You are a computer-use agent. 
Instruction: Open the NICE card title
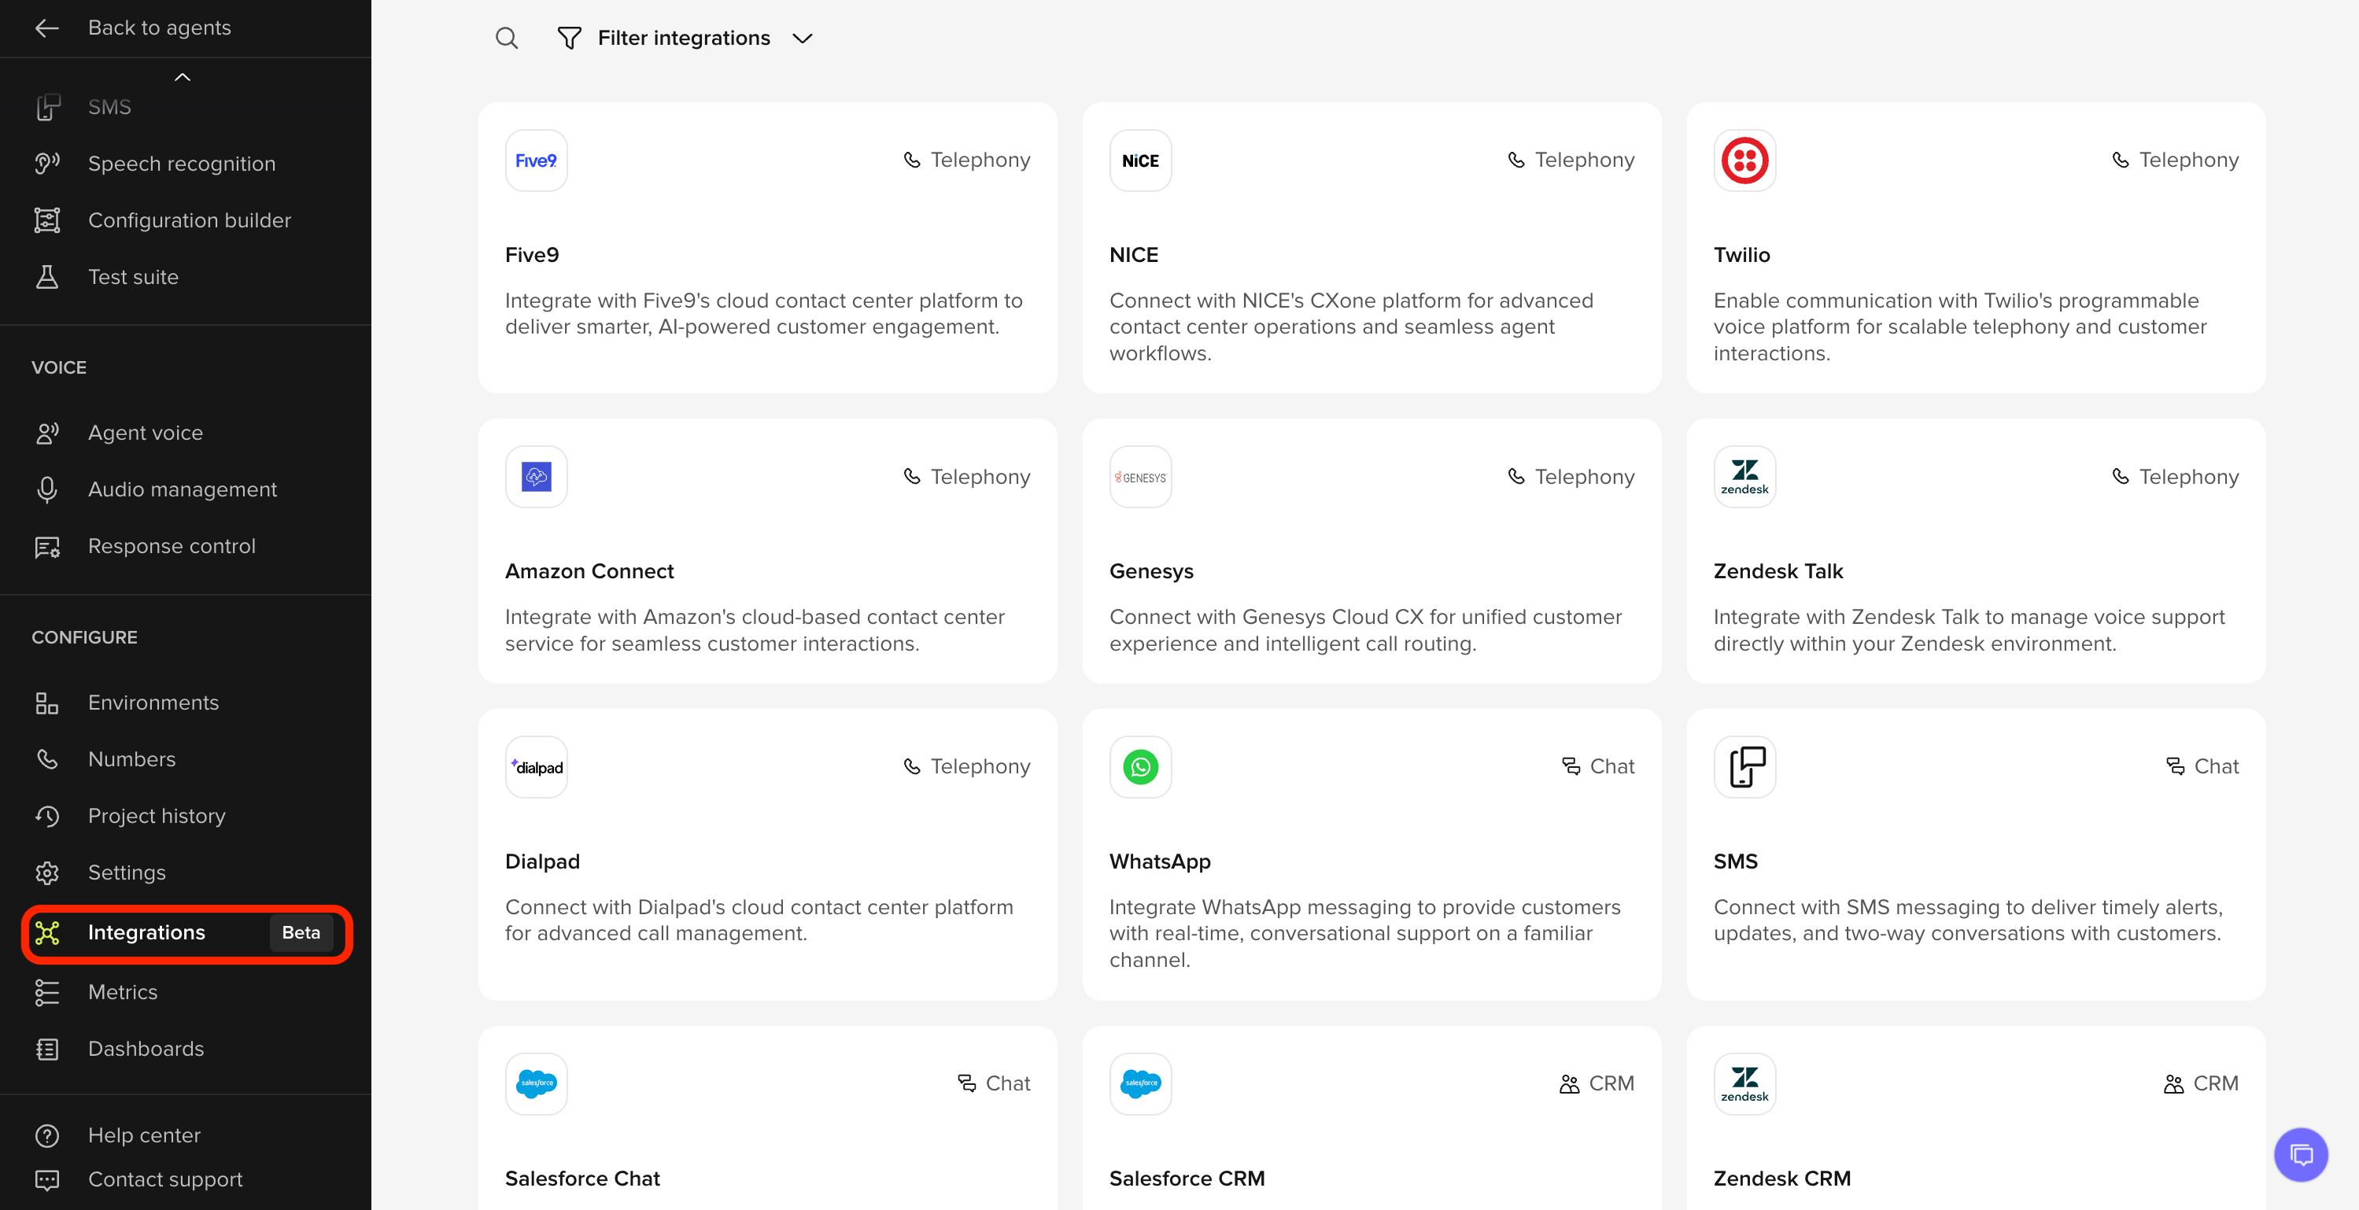[x=1134, y=254]
